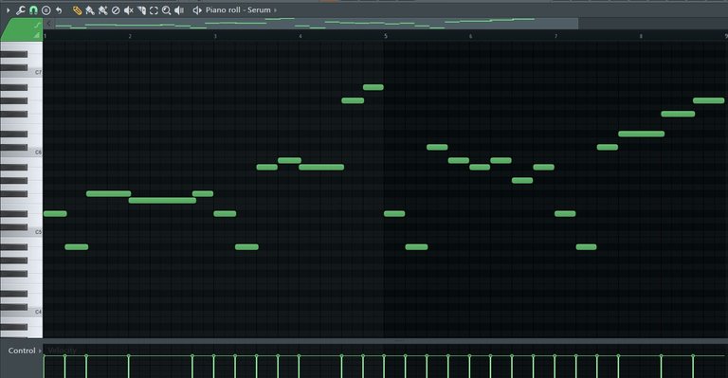Select the Zoom magnifier tool

click(x=166, y=9)
